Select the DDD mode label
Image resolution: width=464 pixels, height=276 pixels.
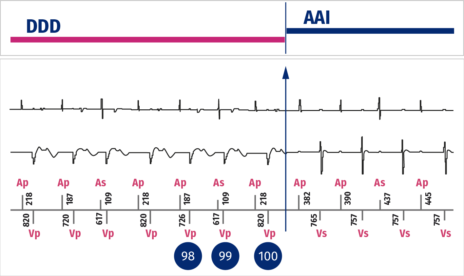coord(44,27)
